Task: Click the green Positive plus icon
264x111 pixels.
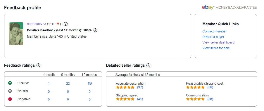Action: tap(10, 83)
